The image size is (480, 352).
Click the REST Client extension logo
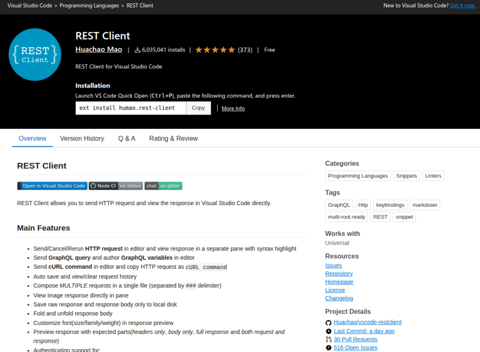35,55
